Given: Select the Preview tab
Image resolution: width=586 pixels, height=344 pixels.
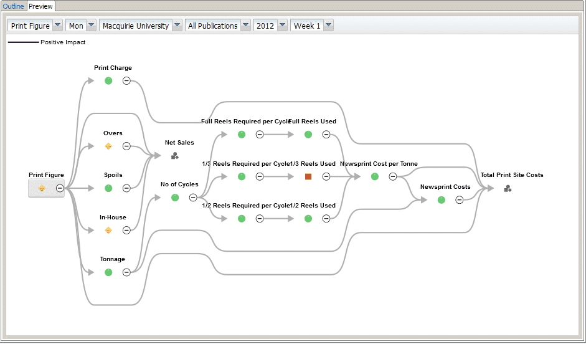Looking at the screenshot, I should (41, 6).
